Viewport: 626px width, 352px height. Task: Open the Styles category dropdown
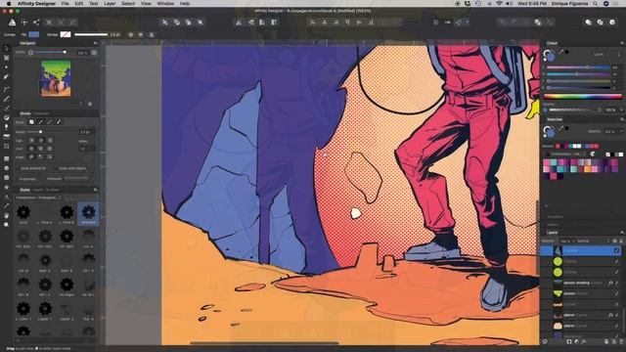click(39, 198)
